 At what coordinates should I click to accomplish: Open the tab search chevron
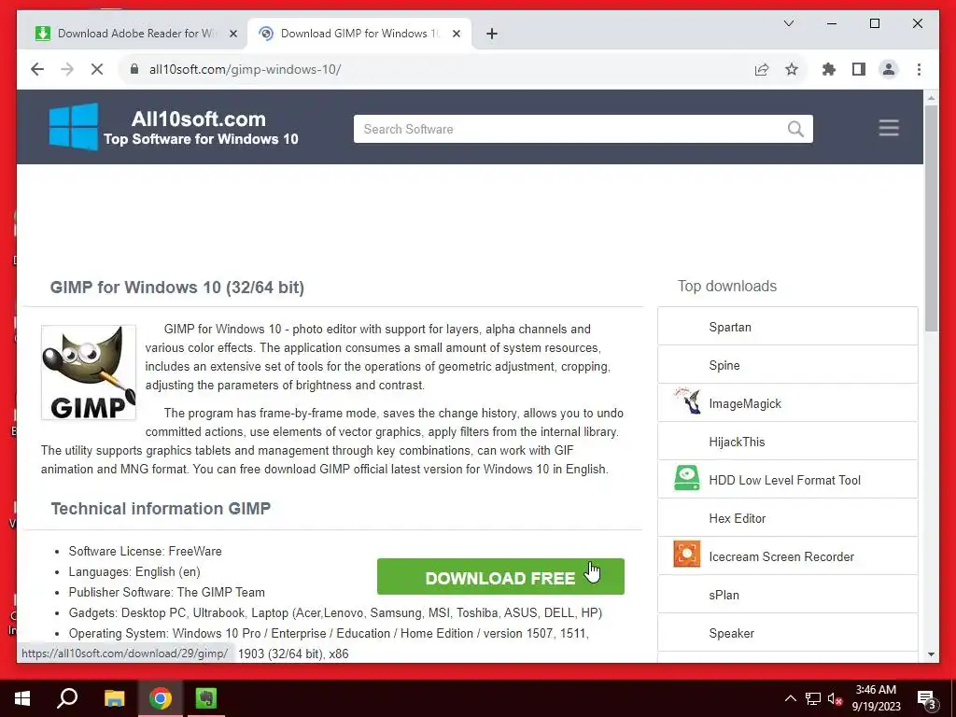788,23
